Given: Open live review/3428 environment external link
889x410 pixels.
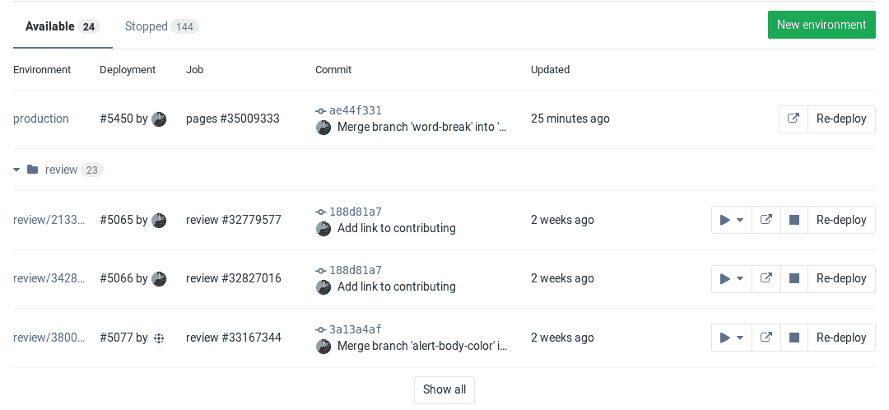Looking at the screenshot, I should [766, 278].
